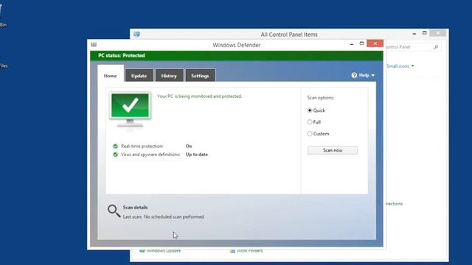Click the 'Up to date' definitions status
Viewport: 472px width, 265px height.
coord(197,155)
